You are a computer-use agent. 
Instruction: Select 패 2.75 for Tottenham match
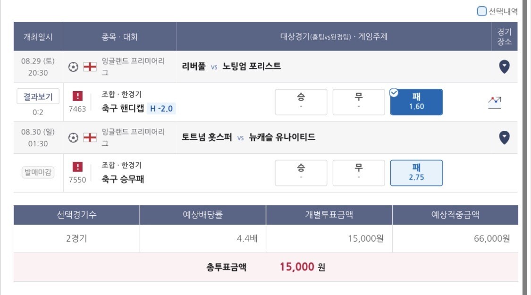[416, 173]
